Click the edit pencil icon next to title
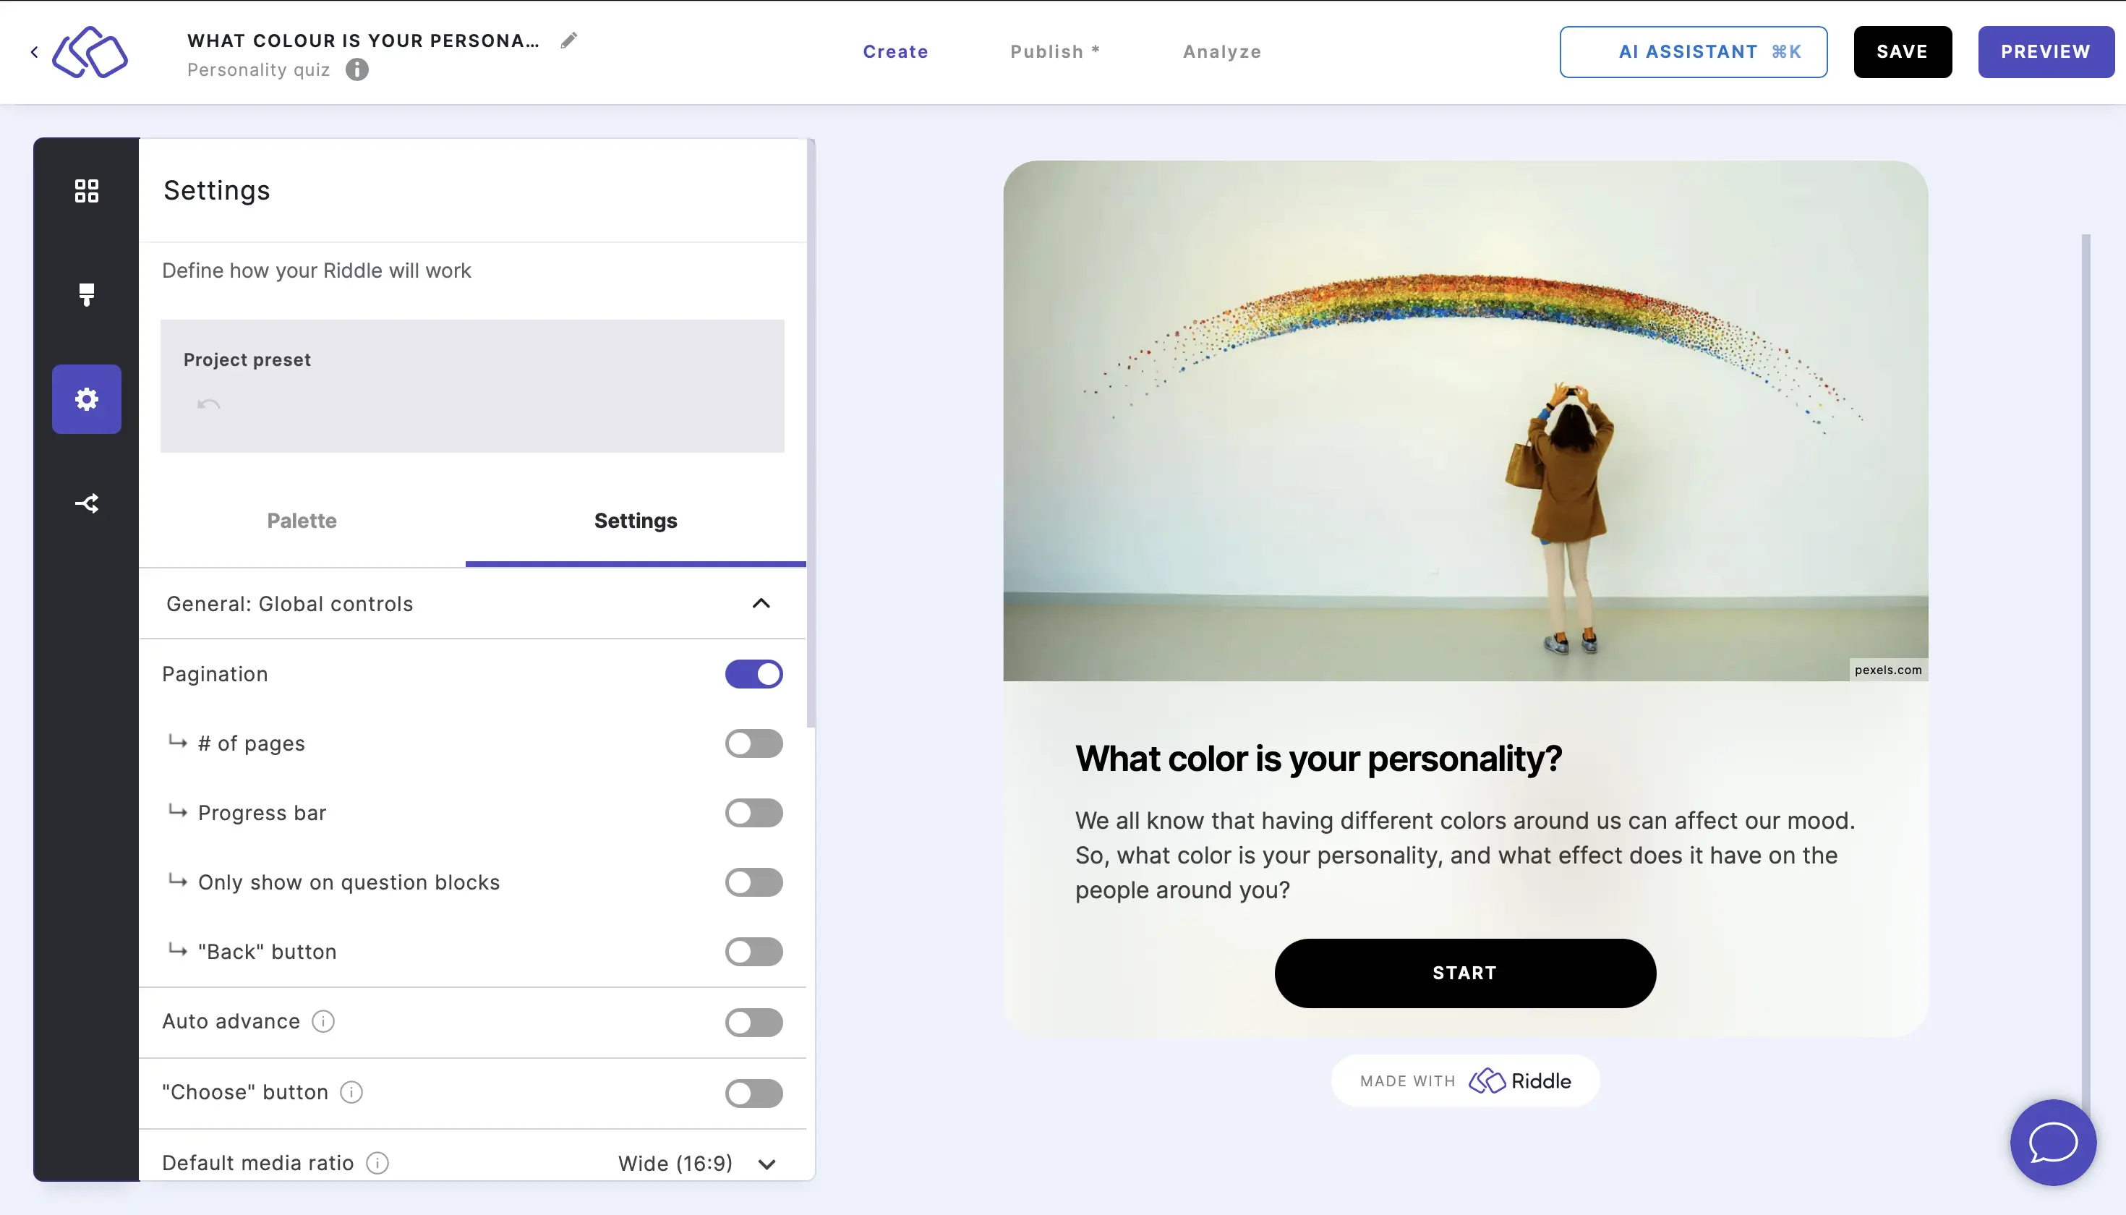Screen dimensions: 2126x1215 pos(570,40)
